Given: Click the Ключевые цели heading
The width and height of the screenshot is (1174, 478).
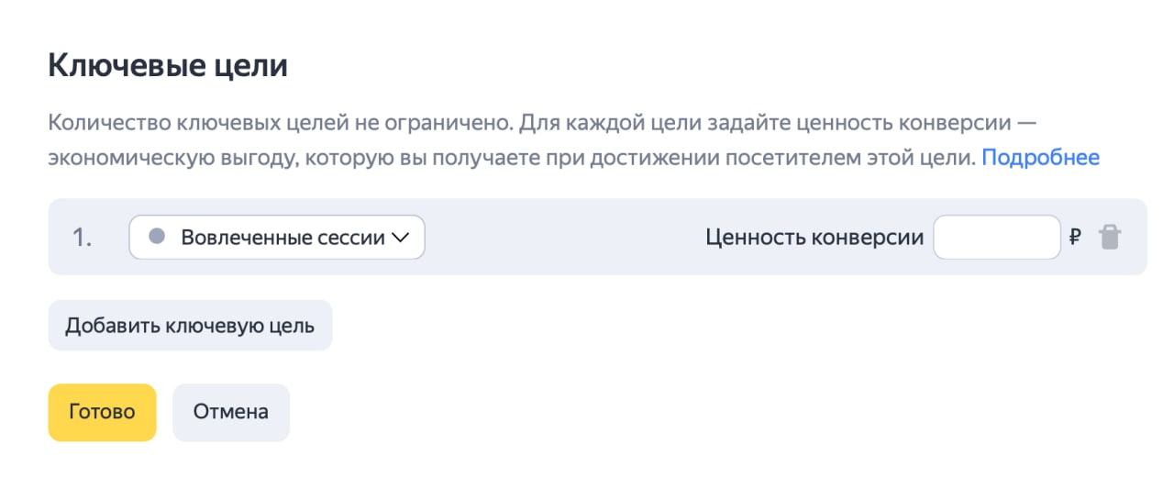Looking at the screenshot, I should pos(168,66).
